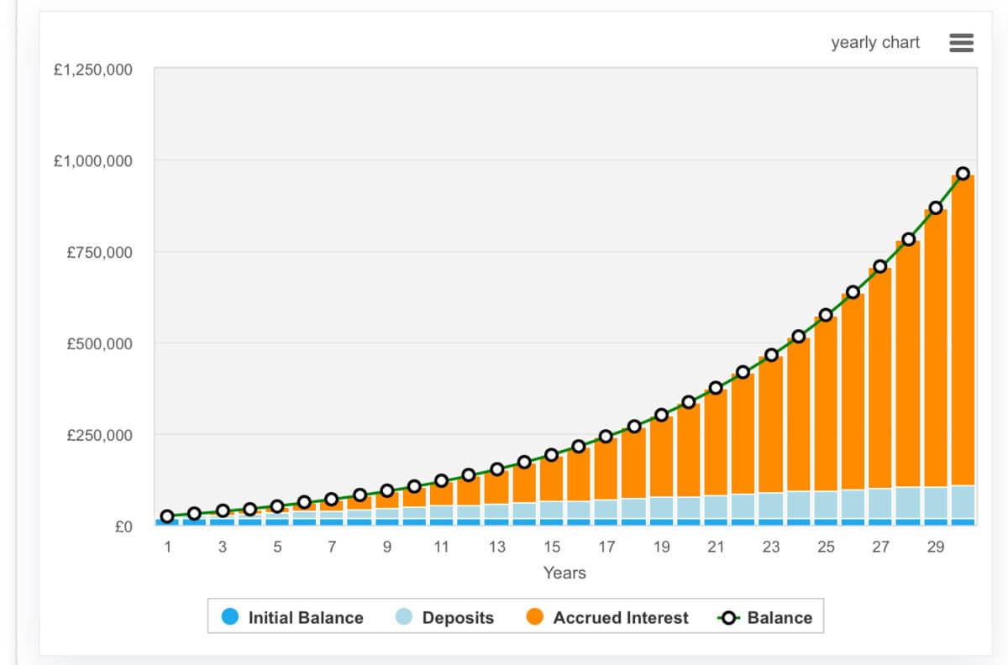Screen dimensions: 1008x665
Task: Select the year 30 balance data point
Action: pyautogui.click(x=963, y=174)
